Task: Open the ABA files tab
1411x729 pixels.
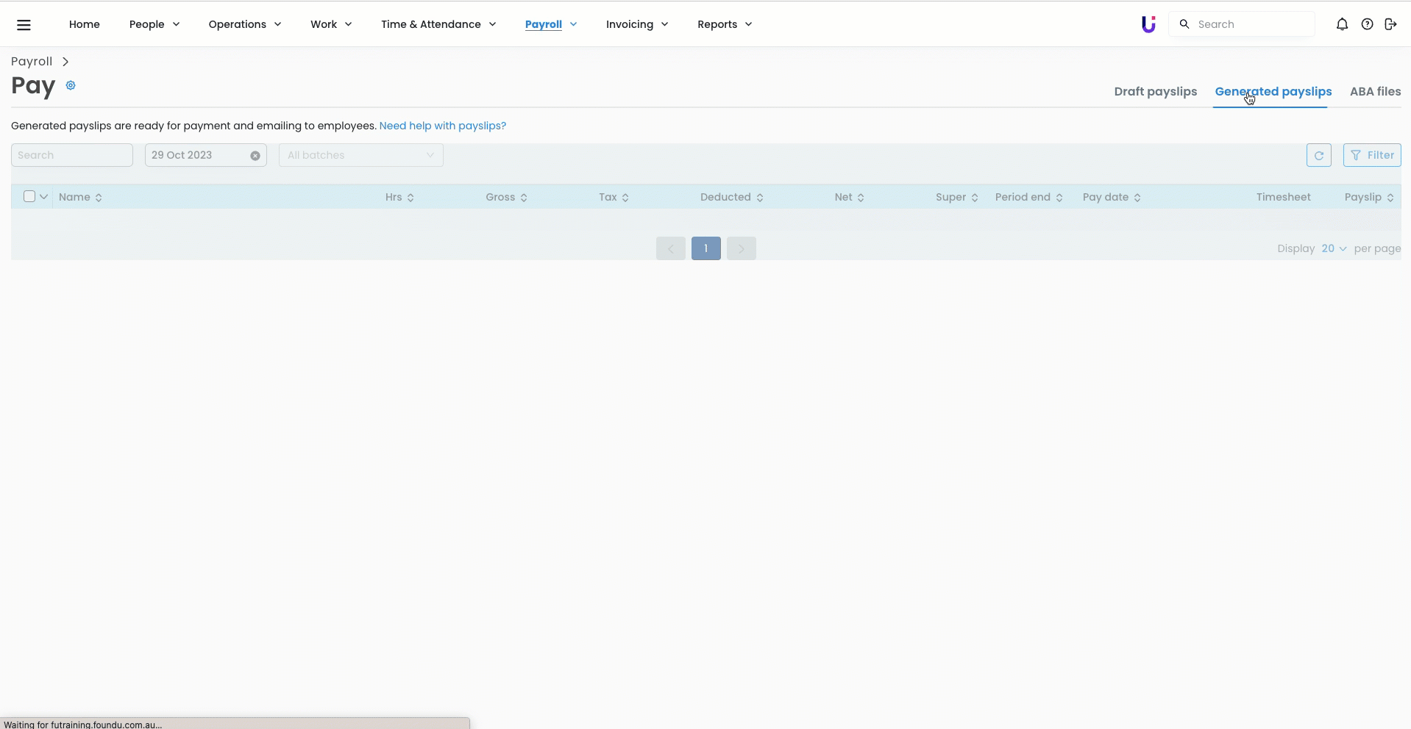Action: click(1374, 92)
